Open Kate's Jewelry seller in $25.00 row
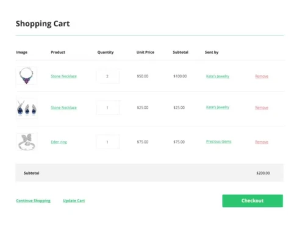The image size is (305, 229). click(218, 107)
